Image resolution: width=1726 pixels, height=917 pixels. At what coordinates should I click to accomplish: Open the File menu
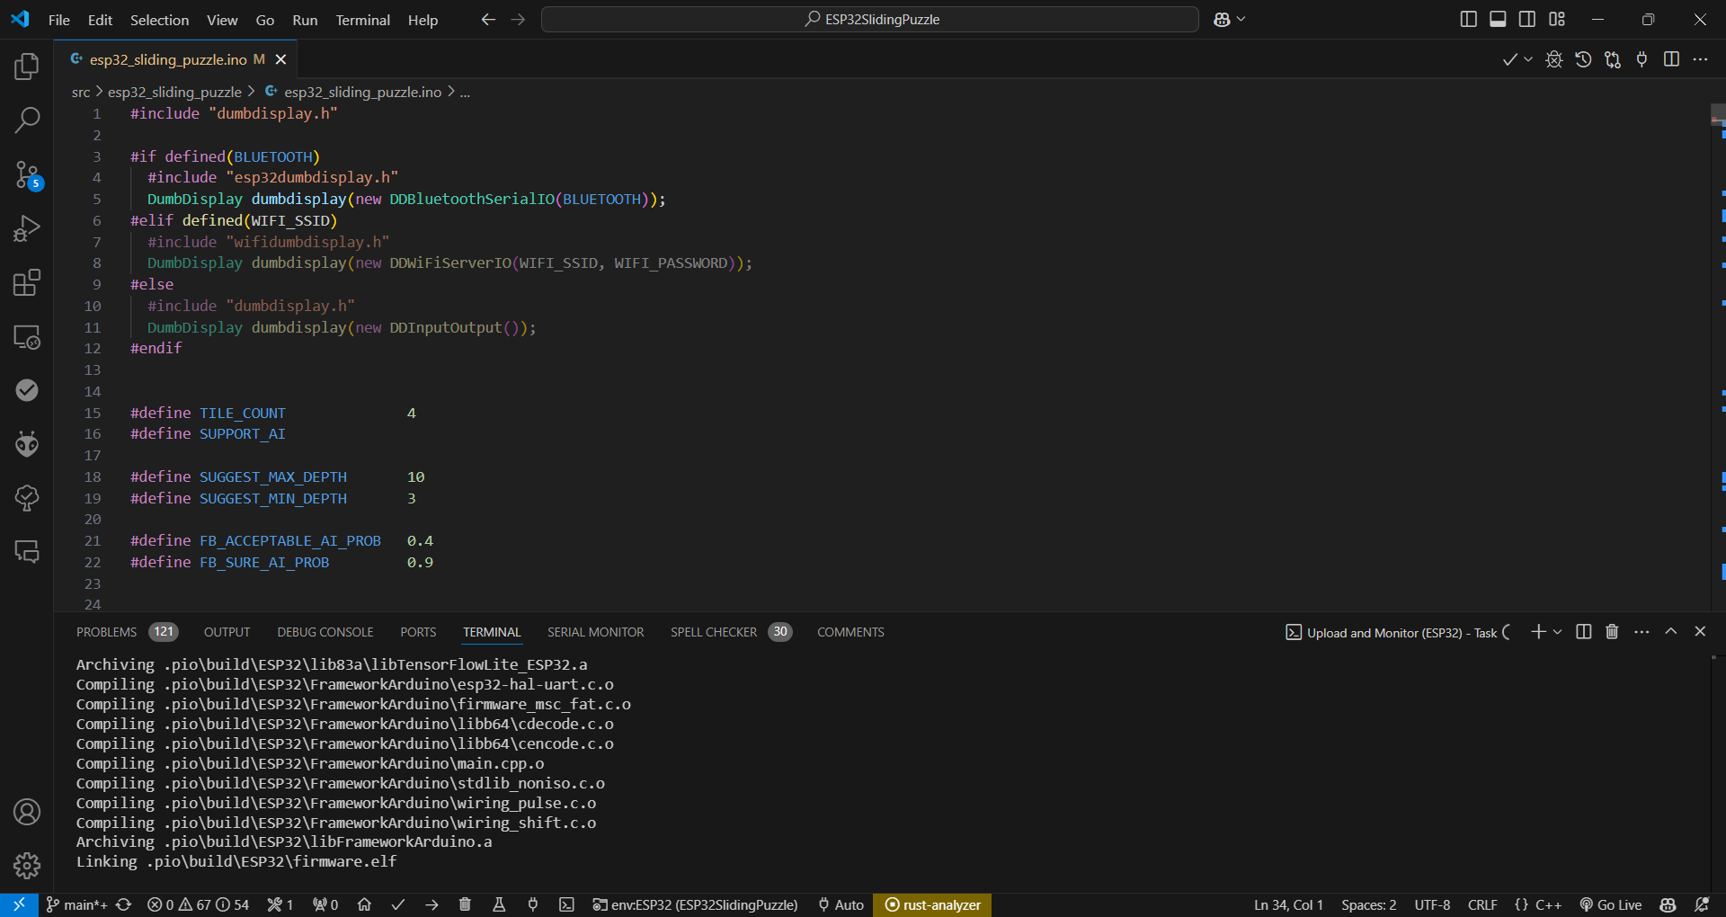[x=59, y=20]
